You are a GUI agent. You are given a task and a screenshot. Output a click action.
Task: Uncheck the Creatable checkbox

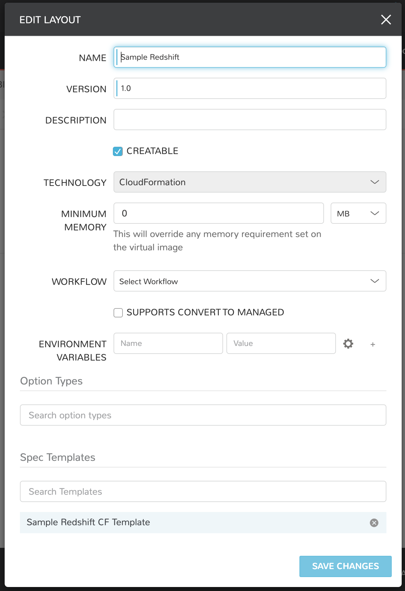coord(118,151)
